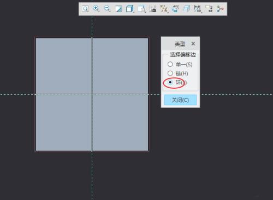Click the 关闭(C) button
The height and width of the screenshot is (200, 273).
tap(180, 100)
